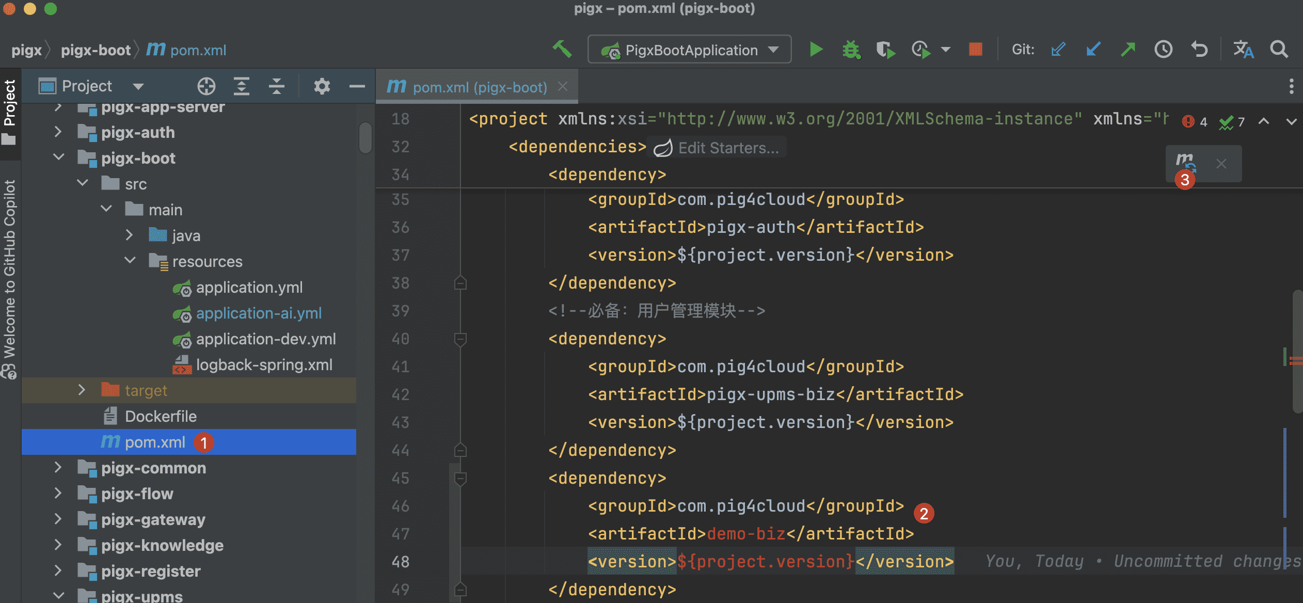Dismiss the Maven changes popup
This screenshot has height=603, width=1303.
1221,164
